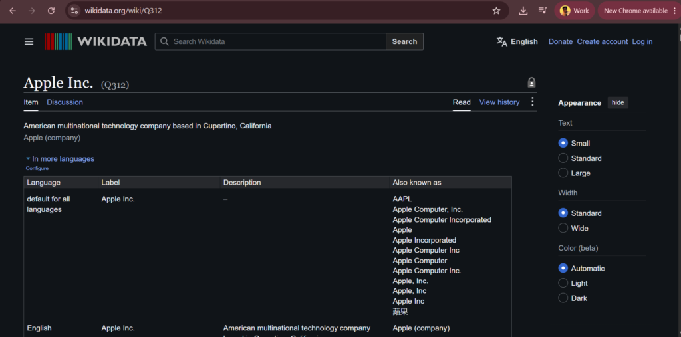Bookmark this page with the star icon

(x=496, y=11)
